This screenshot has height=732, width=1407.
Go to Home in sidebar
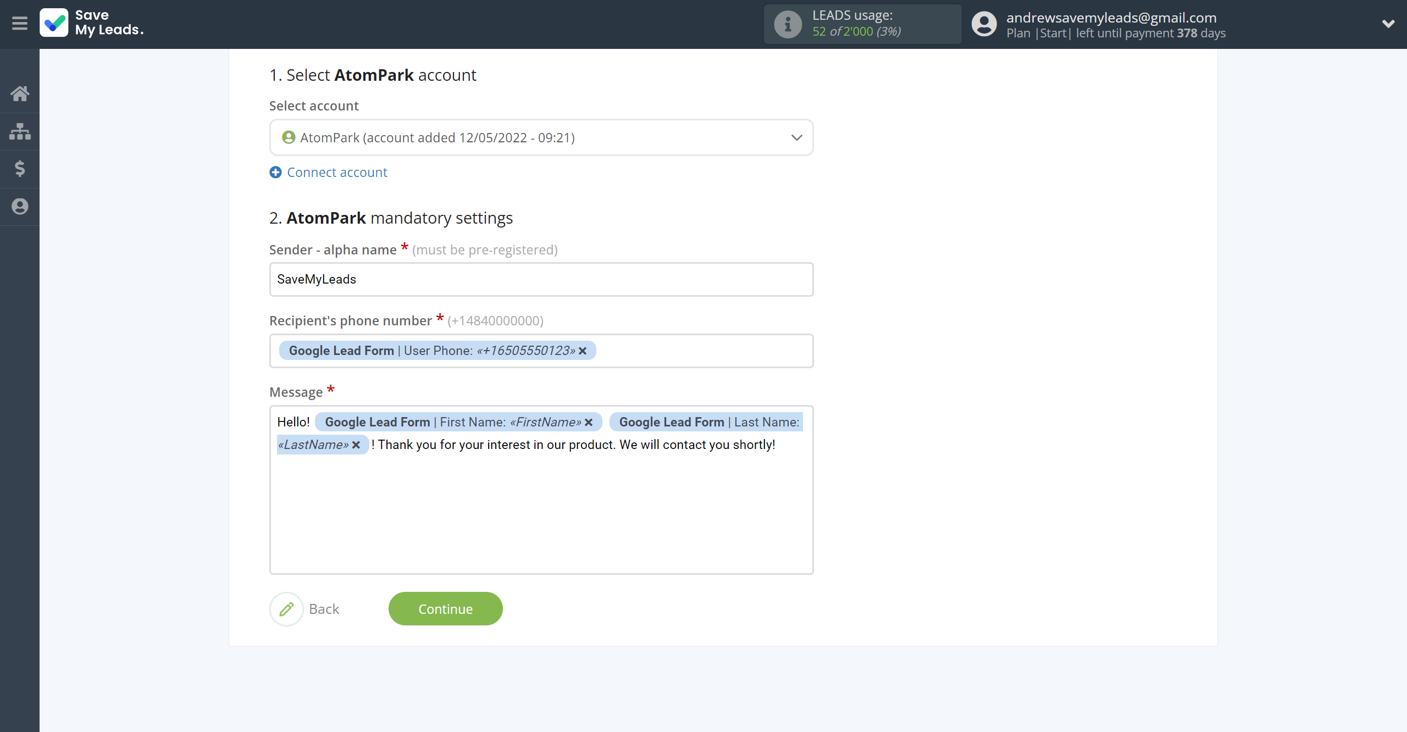[x=20, y=93]
